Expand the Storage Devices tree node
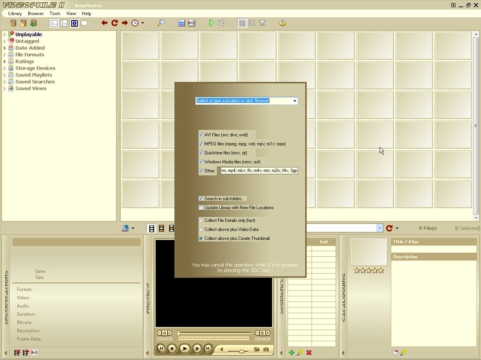This screenshot has width=481, height=360. [5, 68]
